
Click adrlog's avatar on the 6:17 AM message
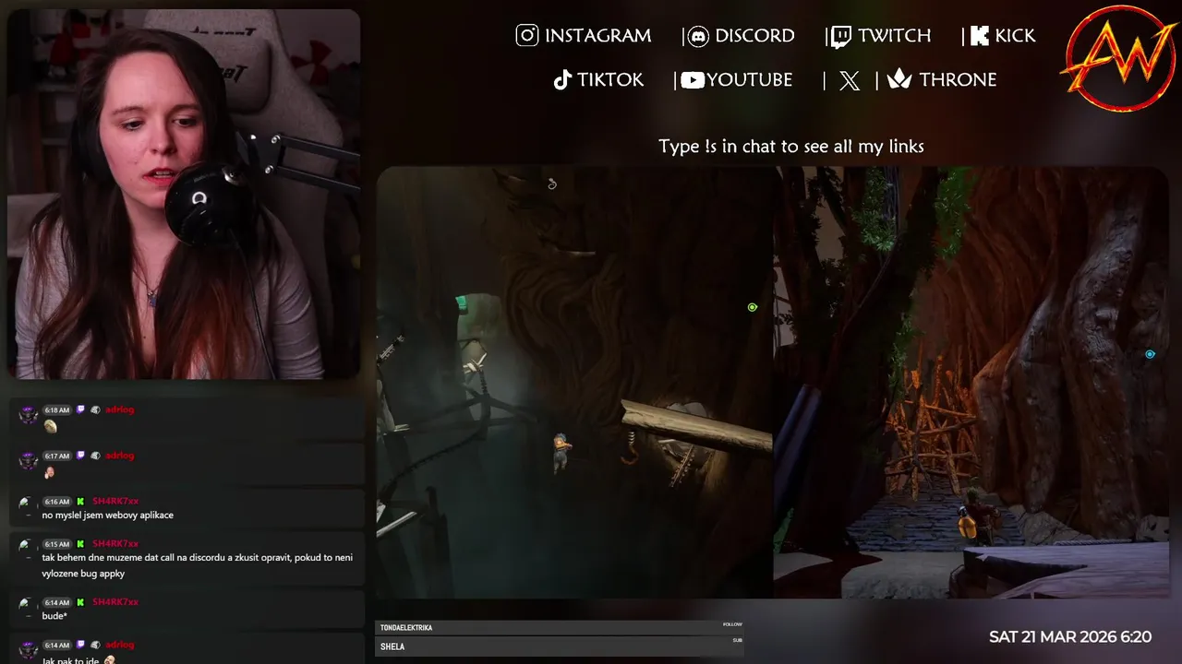(x=29, y=460)
